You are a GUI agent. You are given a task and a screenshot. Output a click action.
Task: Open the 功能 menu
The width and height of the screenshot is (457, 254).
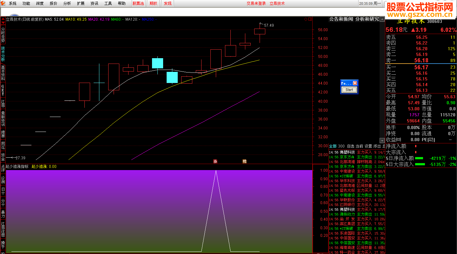[26, 3]
